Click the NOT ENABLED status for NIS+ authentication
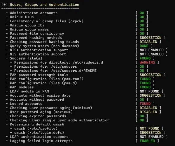The width and height of the screenshot is (175, 146). pos(151,50)
